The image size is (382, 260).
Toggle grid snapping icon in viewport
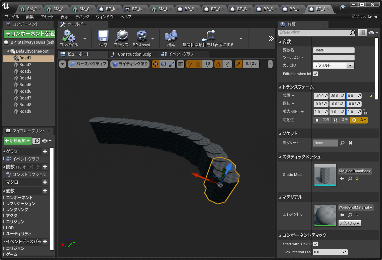click(x=198, y=64)
